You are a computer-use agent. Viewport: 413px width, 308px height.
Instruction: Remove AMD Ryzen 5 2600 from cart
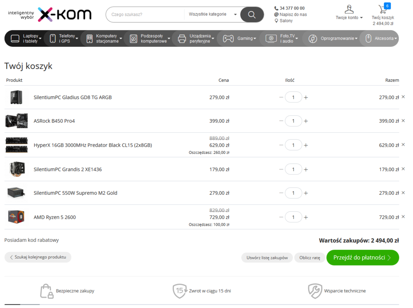coord(403,217)
